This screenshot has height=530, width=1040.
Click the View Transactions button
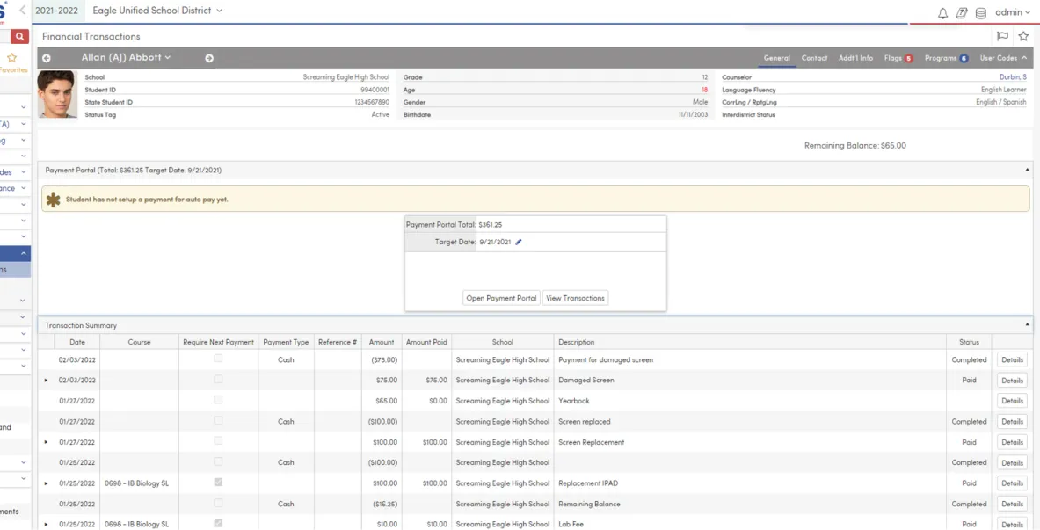coord(575,298)
